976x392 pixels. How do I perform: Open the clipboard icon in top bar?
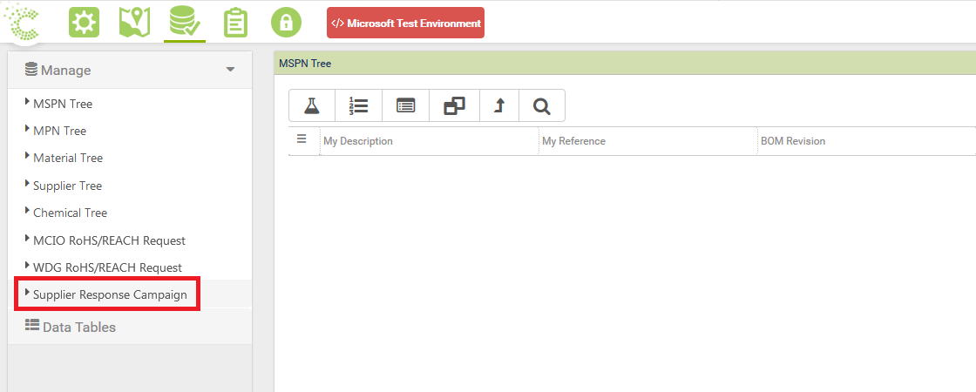[x=235, y=23]
